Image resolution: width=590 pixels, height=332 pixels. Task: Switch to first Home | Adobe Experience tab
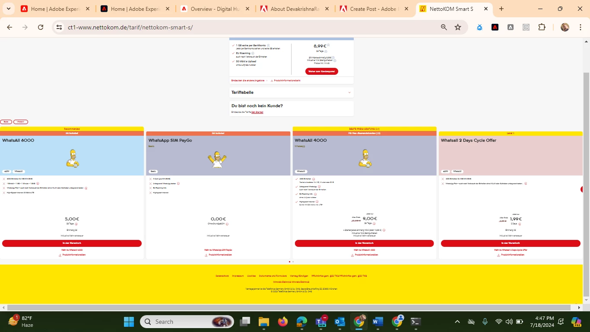pyautogui.click(x=54, y=9)
